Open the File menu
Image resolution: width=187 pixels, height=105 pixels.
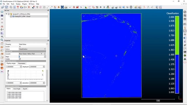click(x=4, y=4)
